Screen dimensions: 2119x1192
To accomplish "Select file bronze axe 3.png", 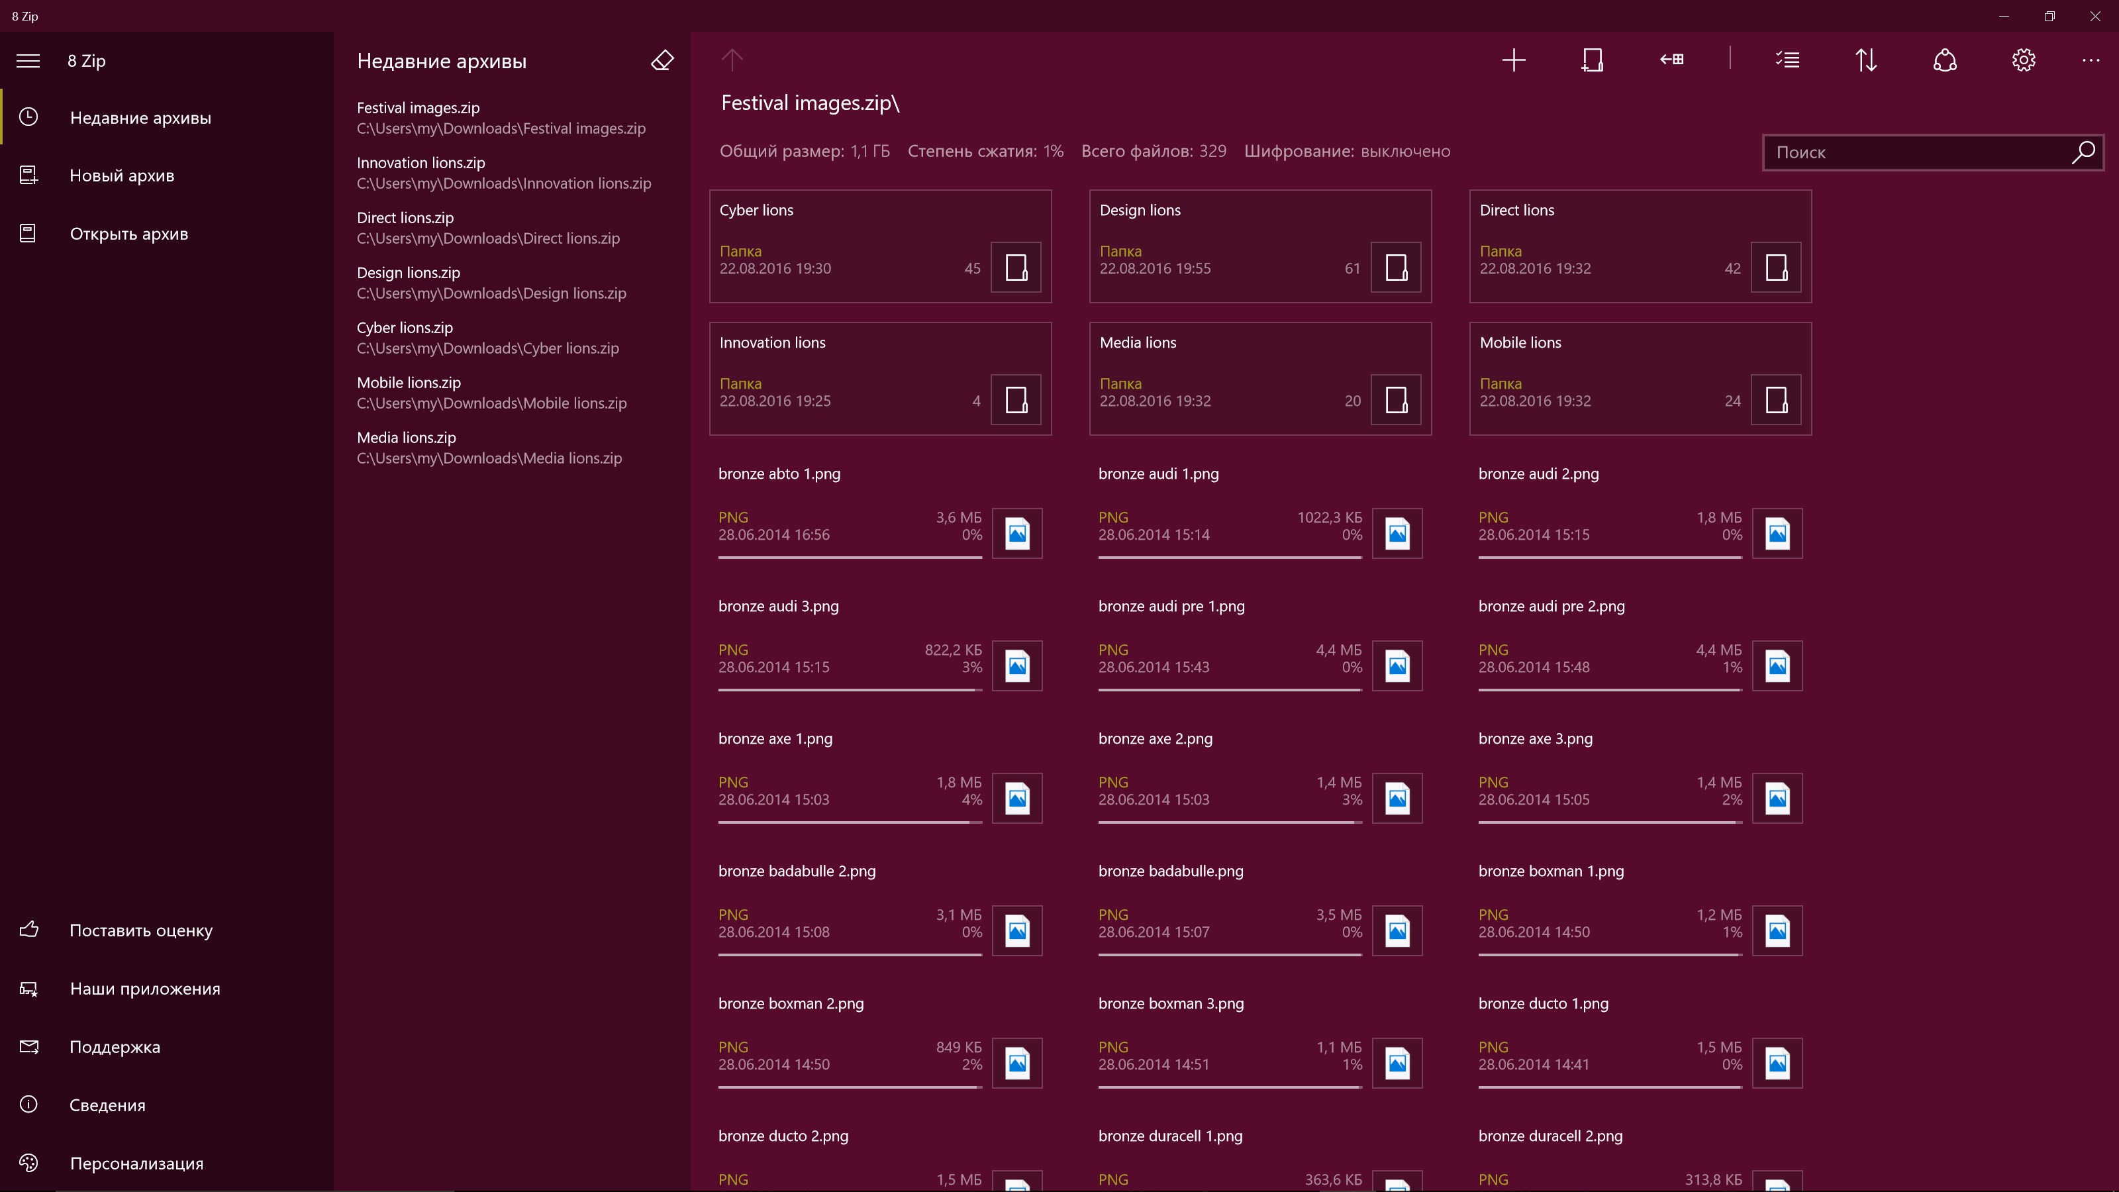I will tap(1640, 775).
